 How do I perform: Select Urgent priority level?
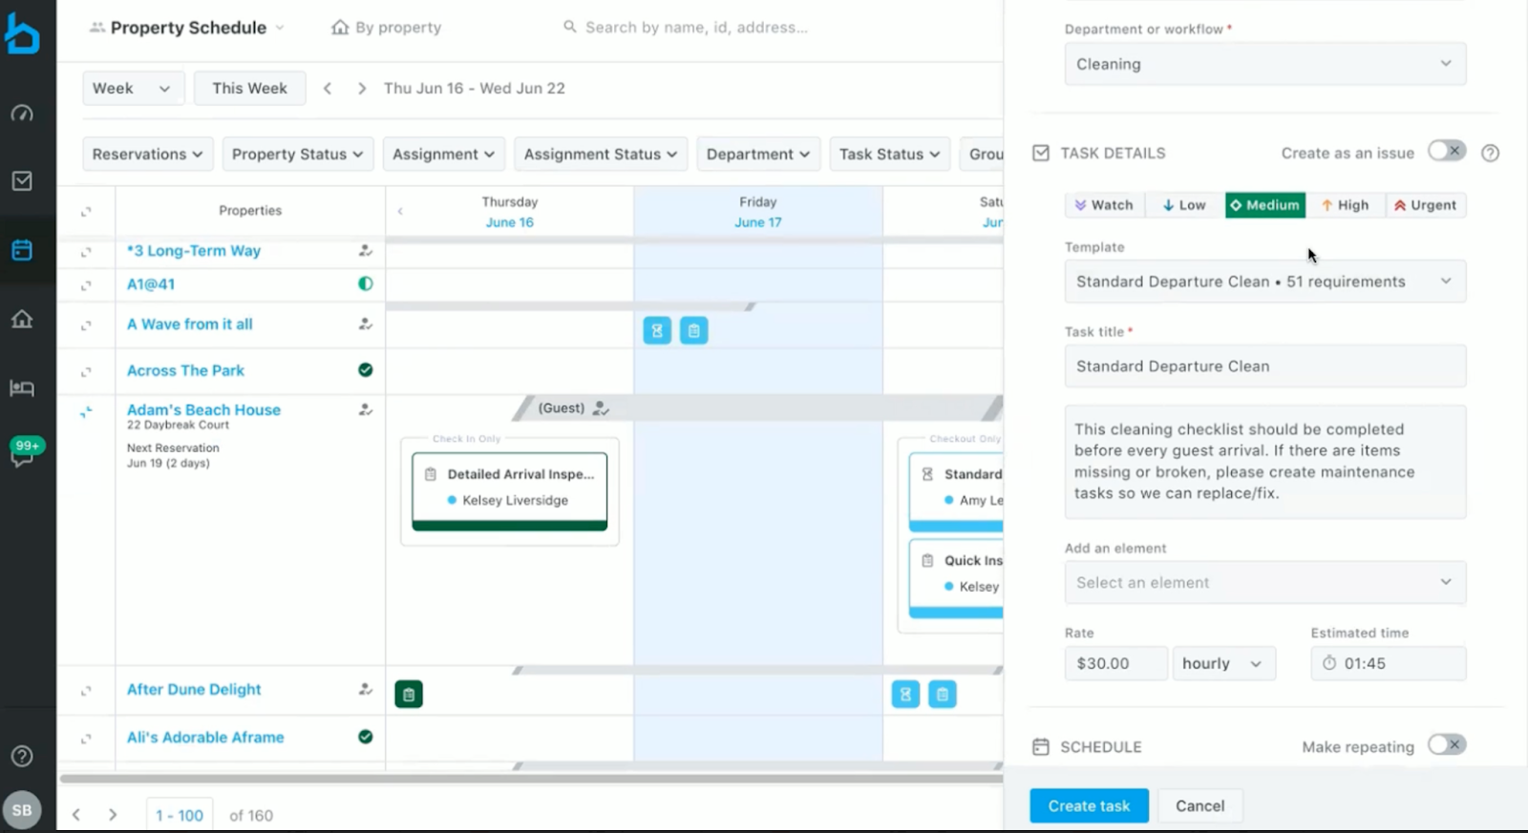(x=1425, y=205)
